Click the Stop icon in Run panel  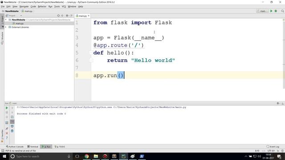pos(7,112)
